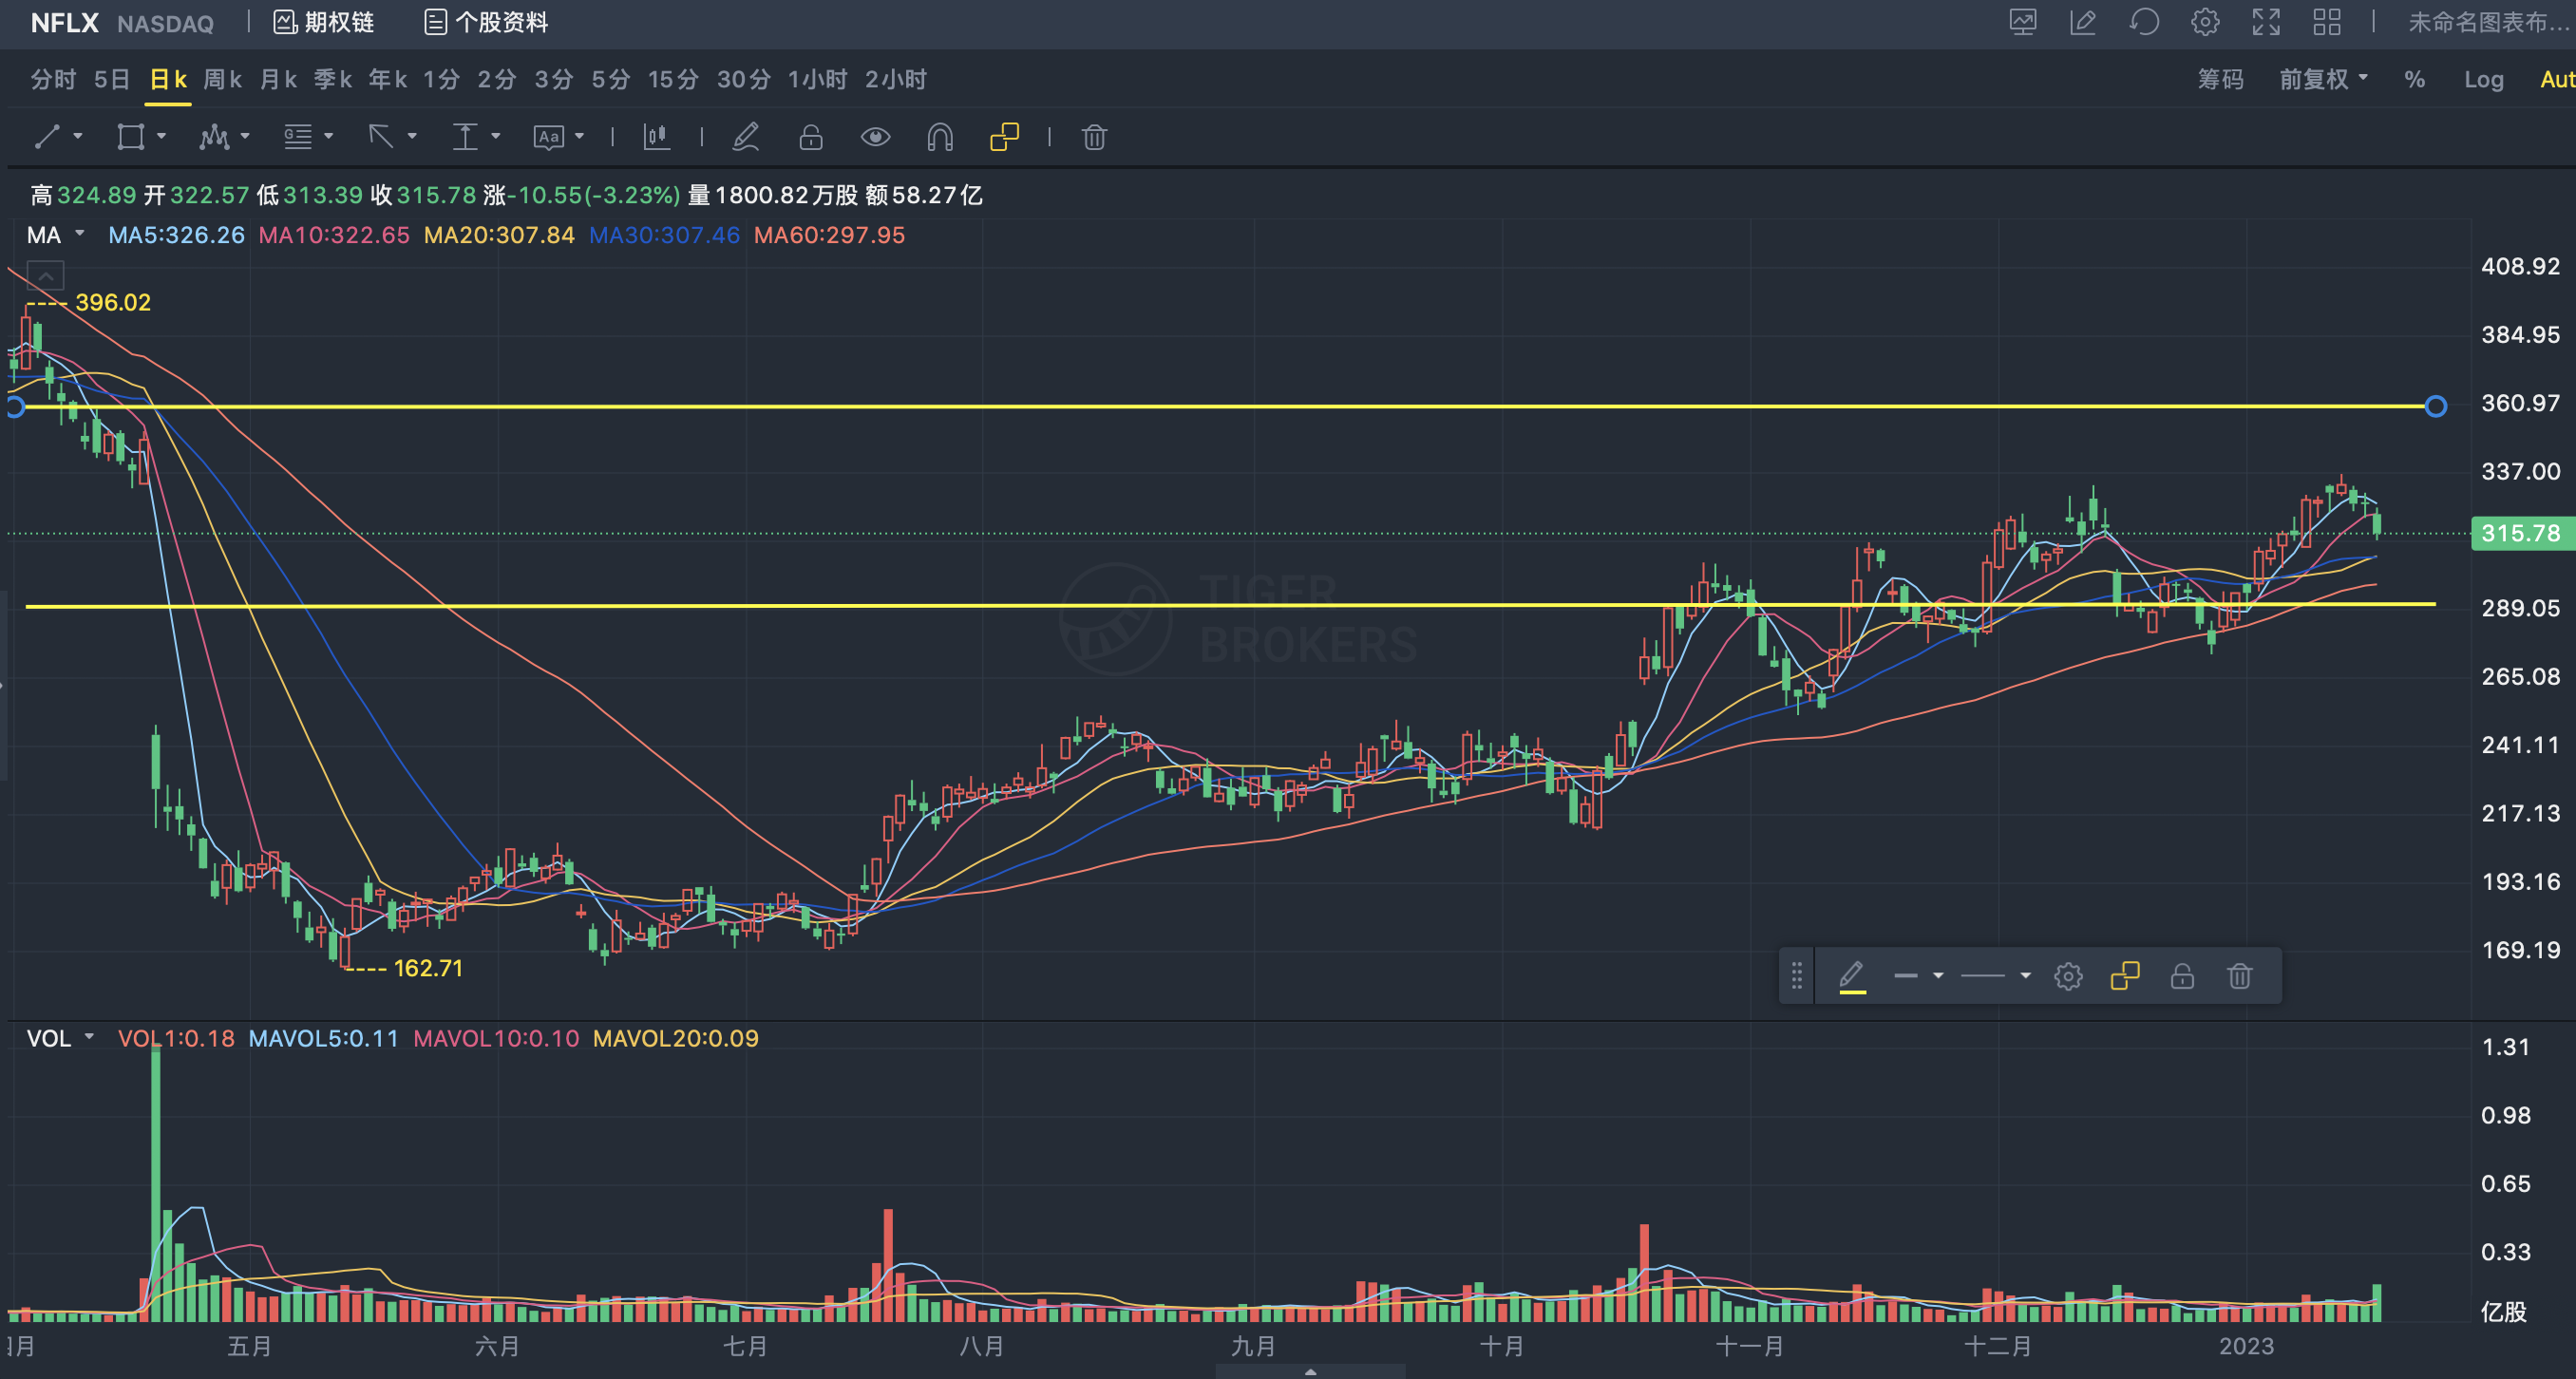The height and width of the screenshot is (1379, 2576).
Task: Switch to the 月k monthly tab
Action: 278,79
